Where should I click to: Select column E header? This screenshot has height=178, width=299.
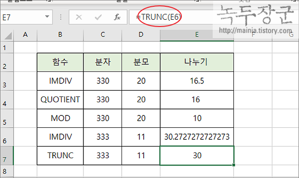coord(197,35)
